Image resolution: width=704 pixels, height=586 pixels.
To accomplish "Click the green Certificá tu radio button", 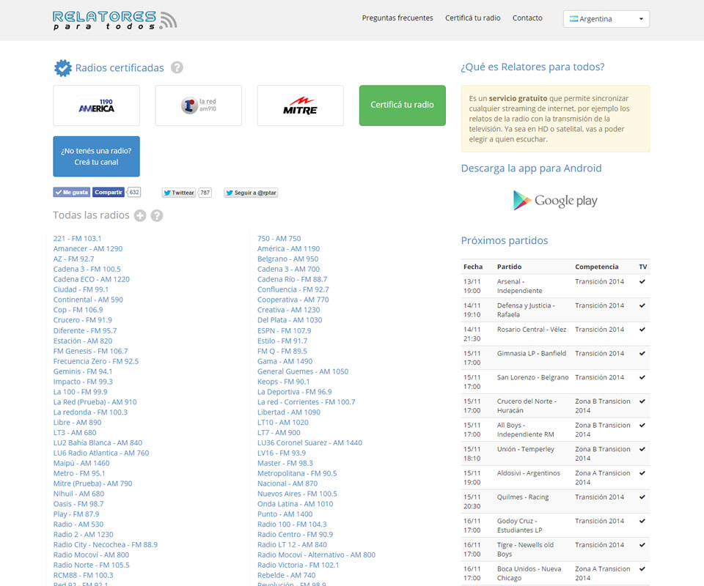I will tap(403, 105).
